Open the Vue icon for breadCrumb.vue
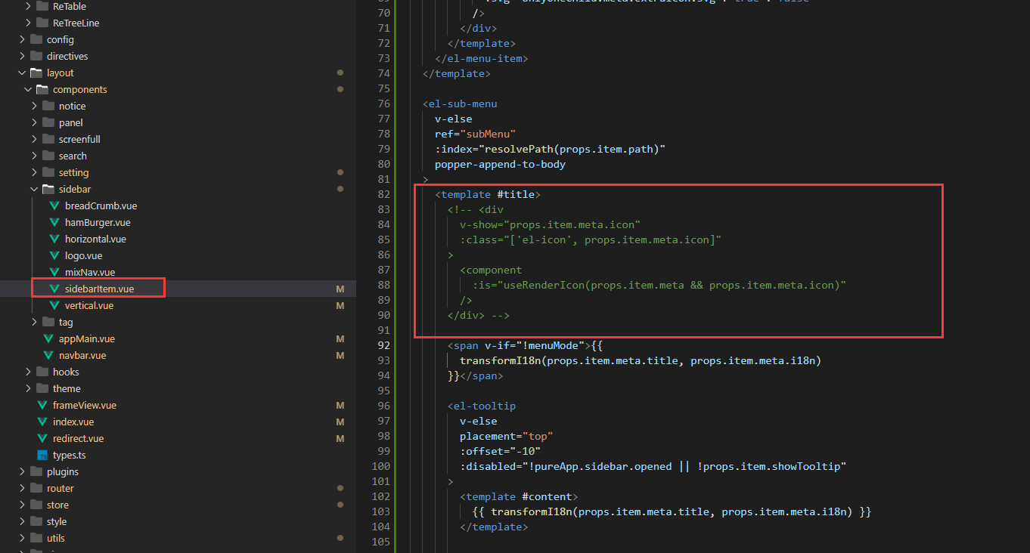Image resolution: width=1030 pixels, height=553 pixels. 54,205
